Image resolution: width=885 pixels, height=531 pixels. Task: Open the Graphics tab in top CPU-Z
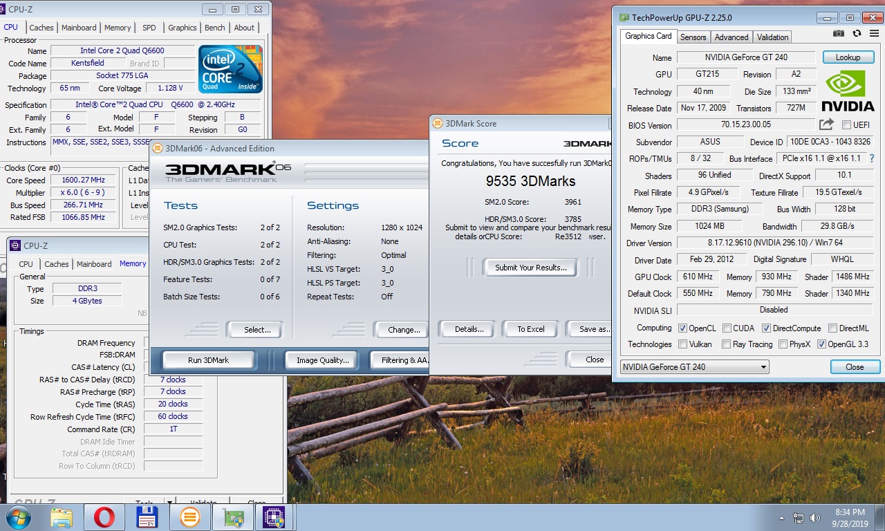point(183,28)
